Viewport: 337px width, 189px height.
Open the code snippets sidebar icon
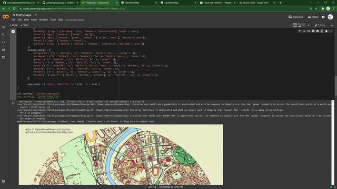pyautogui.click(x=3, y=42)
